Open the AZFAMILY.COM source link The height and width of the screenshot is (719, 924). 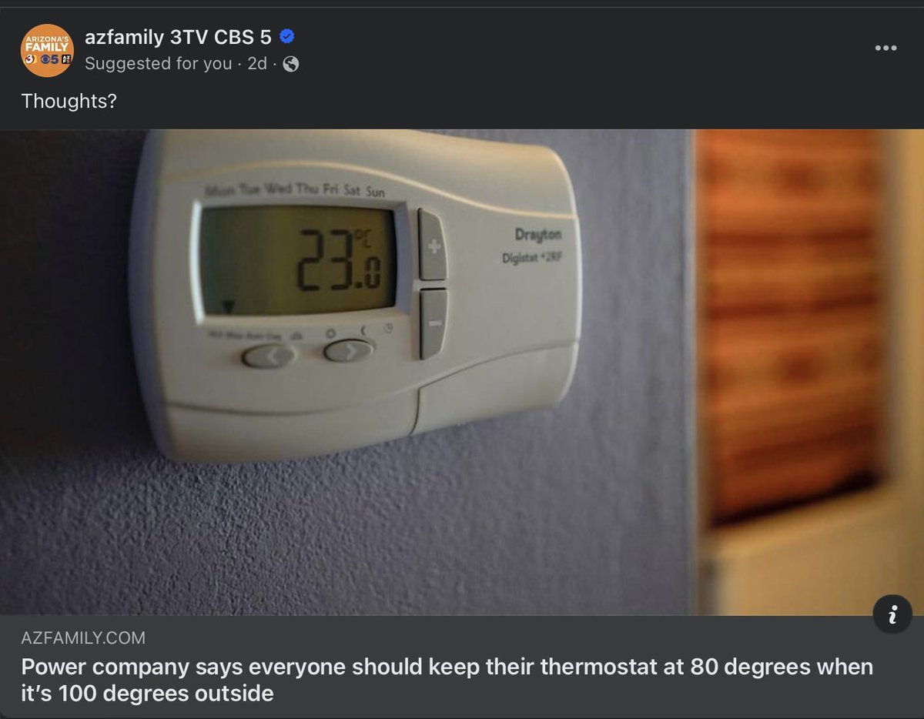pos(83,637)
